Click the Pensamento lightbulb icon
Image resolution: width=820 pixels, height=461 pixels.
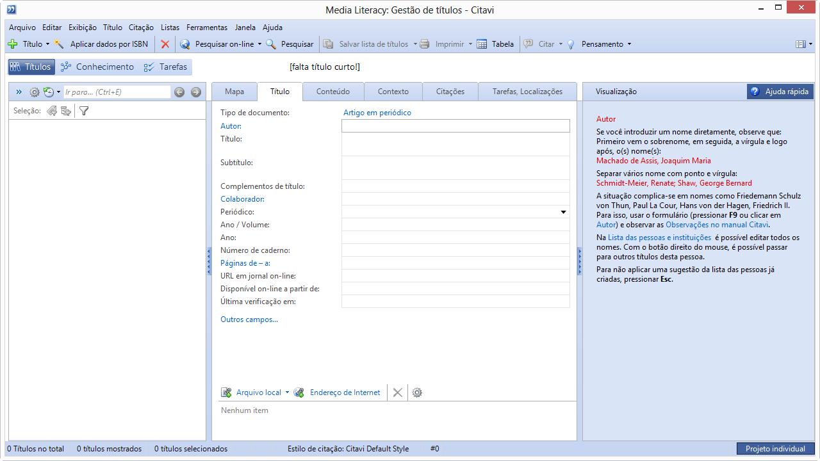tap(570, 44)
